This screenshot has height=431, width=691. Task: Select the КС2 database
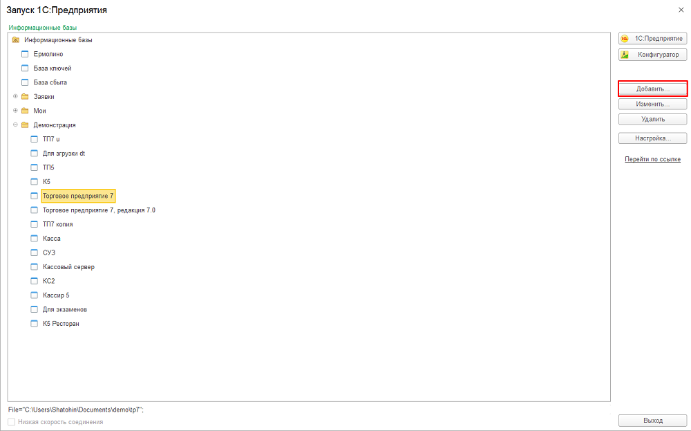49,281
